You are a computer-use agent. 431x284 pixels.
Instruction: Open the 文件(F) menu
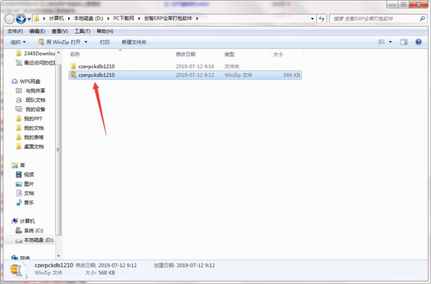(x=15, y=32)
